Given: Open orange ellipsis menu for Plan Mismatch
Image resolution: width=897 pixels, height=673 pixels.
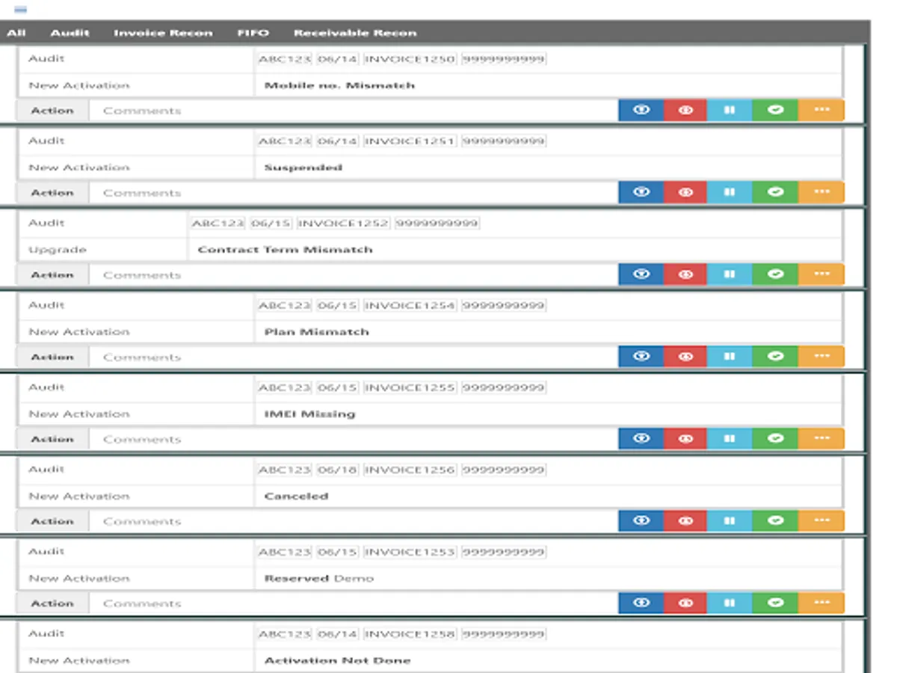Looking at the screenshot, I should (x=821, y=357).
